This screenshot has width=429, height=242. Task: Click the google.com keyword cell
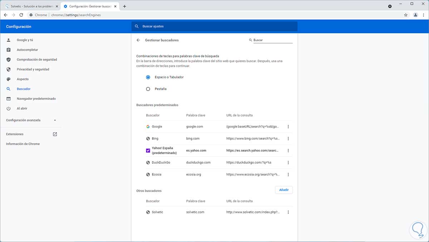click(195, 127)
